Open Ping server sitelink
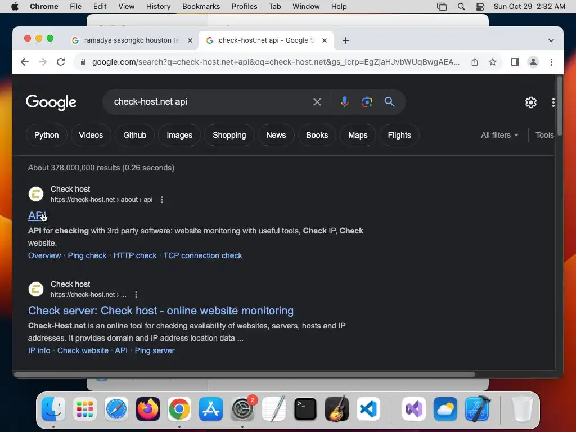The image size is (576, 432). pyautogui.click(x=155, y=350)
